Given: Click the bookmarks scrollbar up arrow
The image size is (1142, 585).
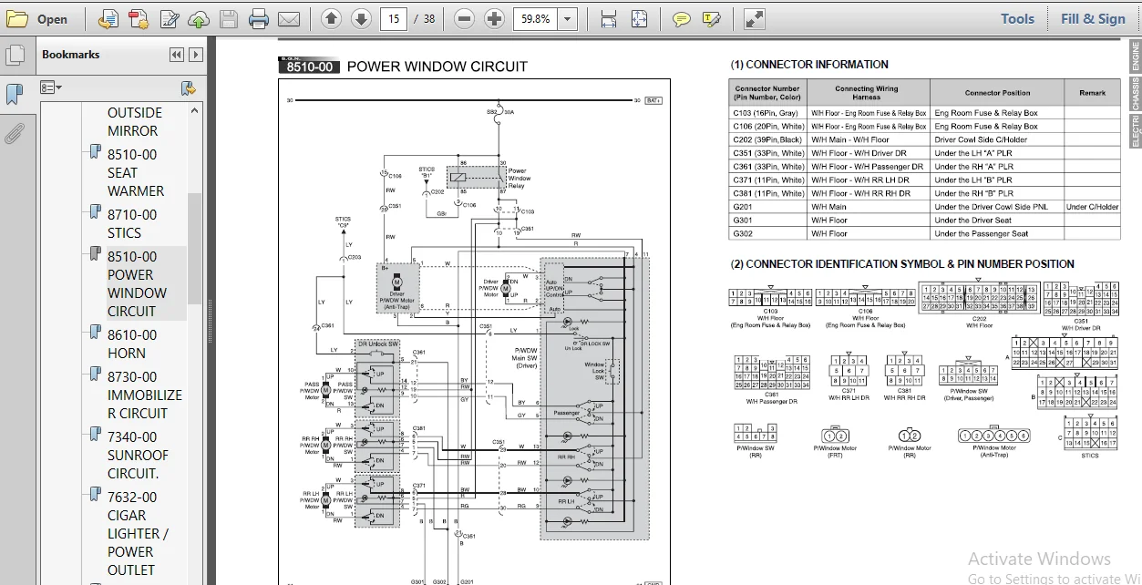Looking at the screenshot, I should click(195, 110).
